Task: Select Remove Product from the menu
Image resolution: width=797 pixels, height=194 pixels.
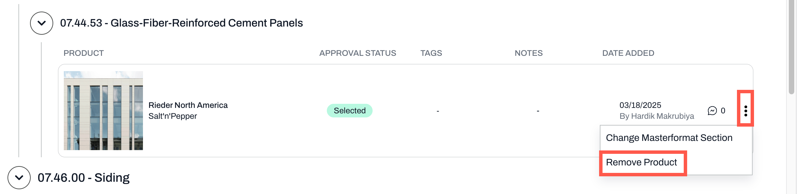Action: 641,162
